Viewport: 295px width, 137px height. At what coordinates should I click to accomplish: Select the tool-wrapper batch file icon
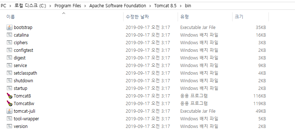pyautogui.click(x=9, y=119)
